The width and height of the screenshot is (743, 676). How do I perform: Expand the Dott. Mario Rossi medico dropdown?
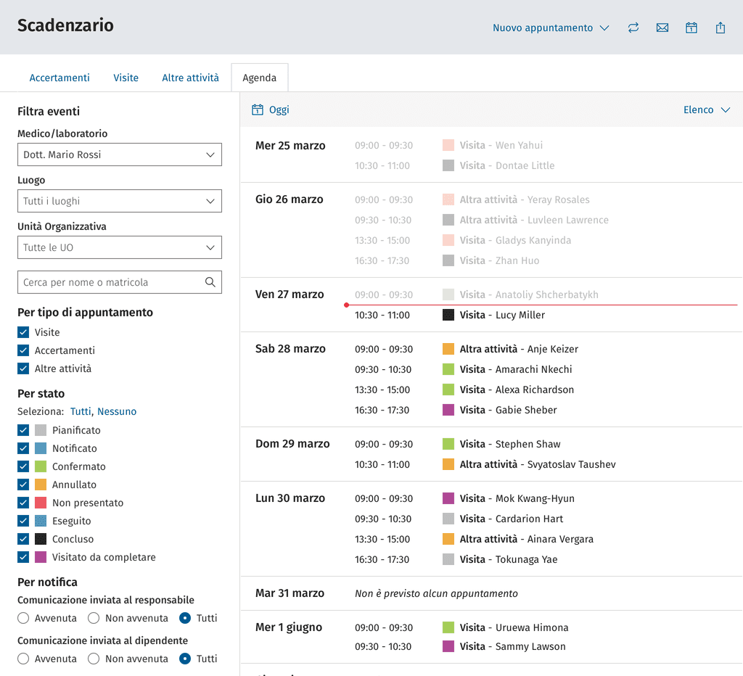pos(120,154)
